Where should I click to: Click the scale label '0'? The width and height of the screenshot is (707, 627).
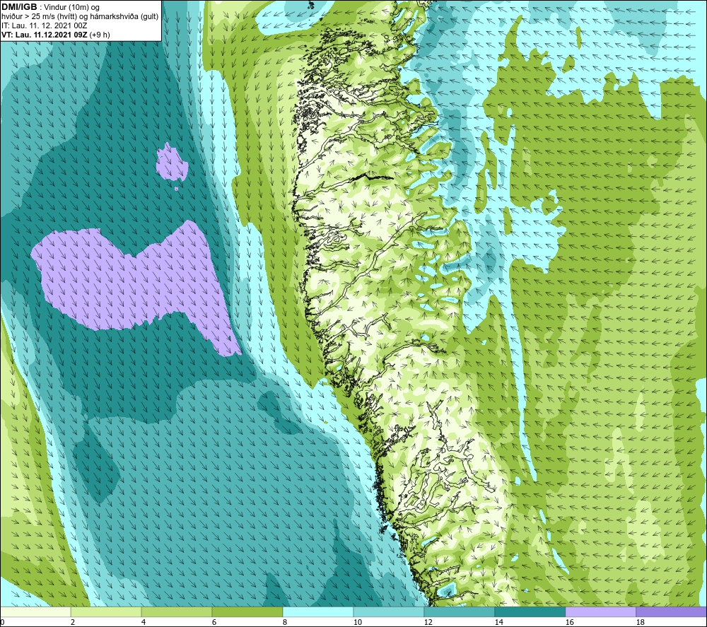click(2, 622)
